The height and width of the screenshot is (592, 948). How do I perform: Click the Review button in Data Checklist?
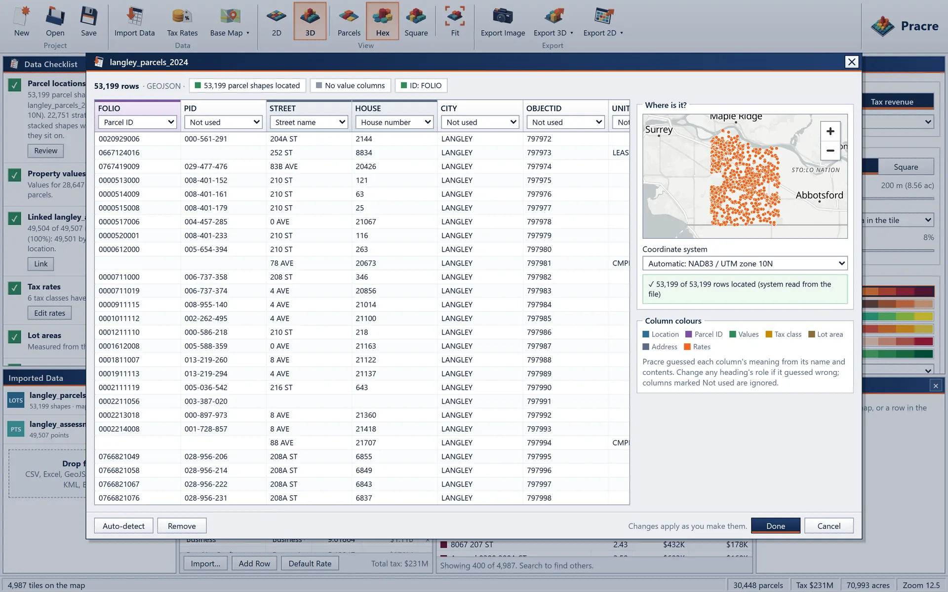coord(45,150)
